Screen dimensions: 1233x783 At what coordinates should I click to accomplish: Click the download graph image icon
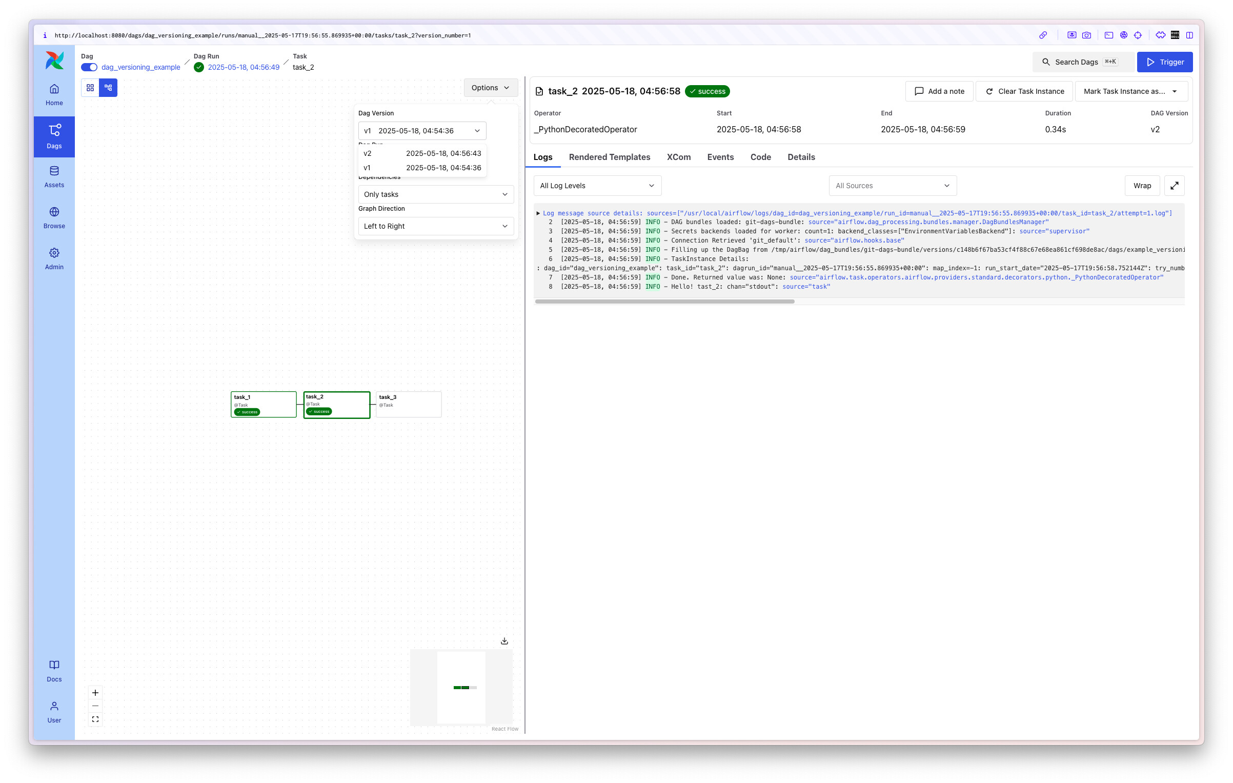[x=504, y=641]
